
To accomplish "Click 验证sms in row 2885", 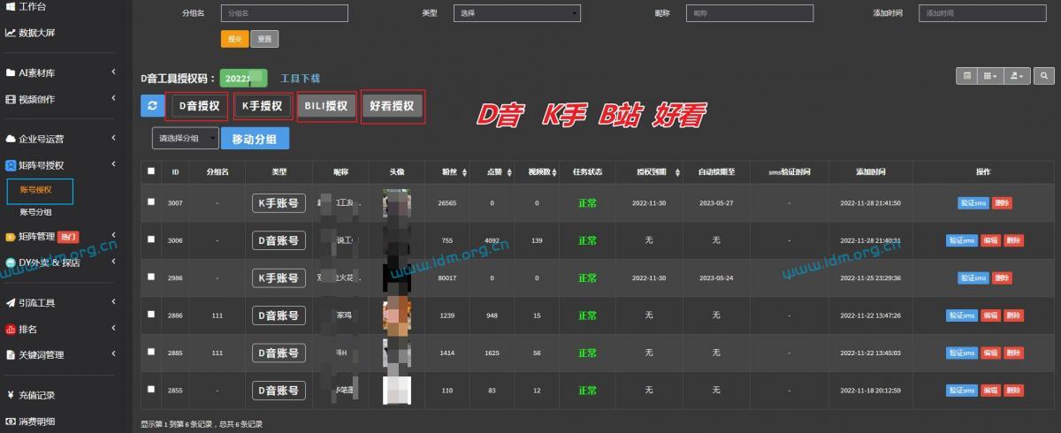I will coord(961,353).
